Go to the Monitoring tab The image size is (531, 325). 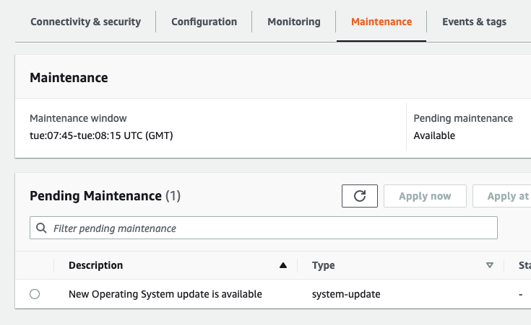(x=293, y=22)
